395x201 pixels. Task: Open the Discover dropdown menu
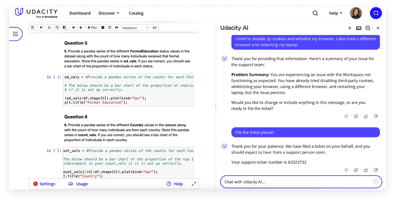click(107, 13)
